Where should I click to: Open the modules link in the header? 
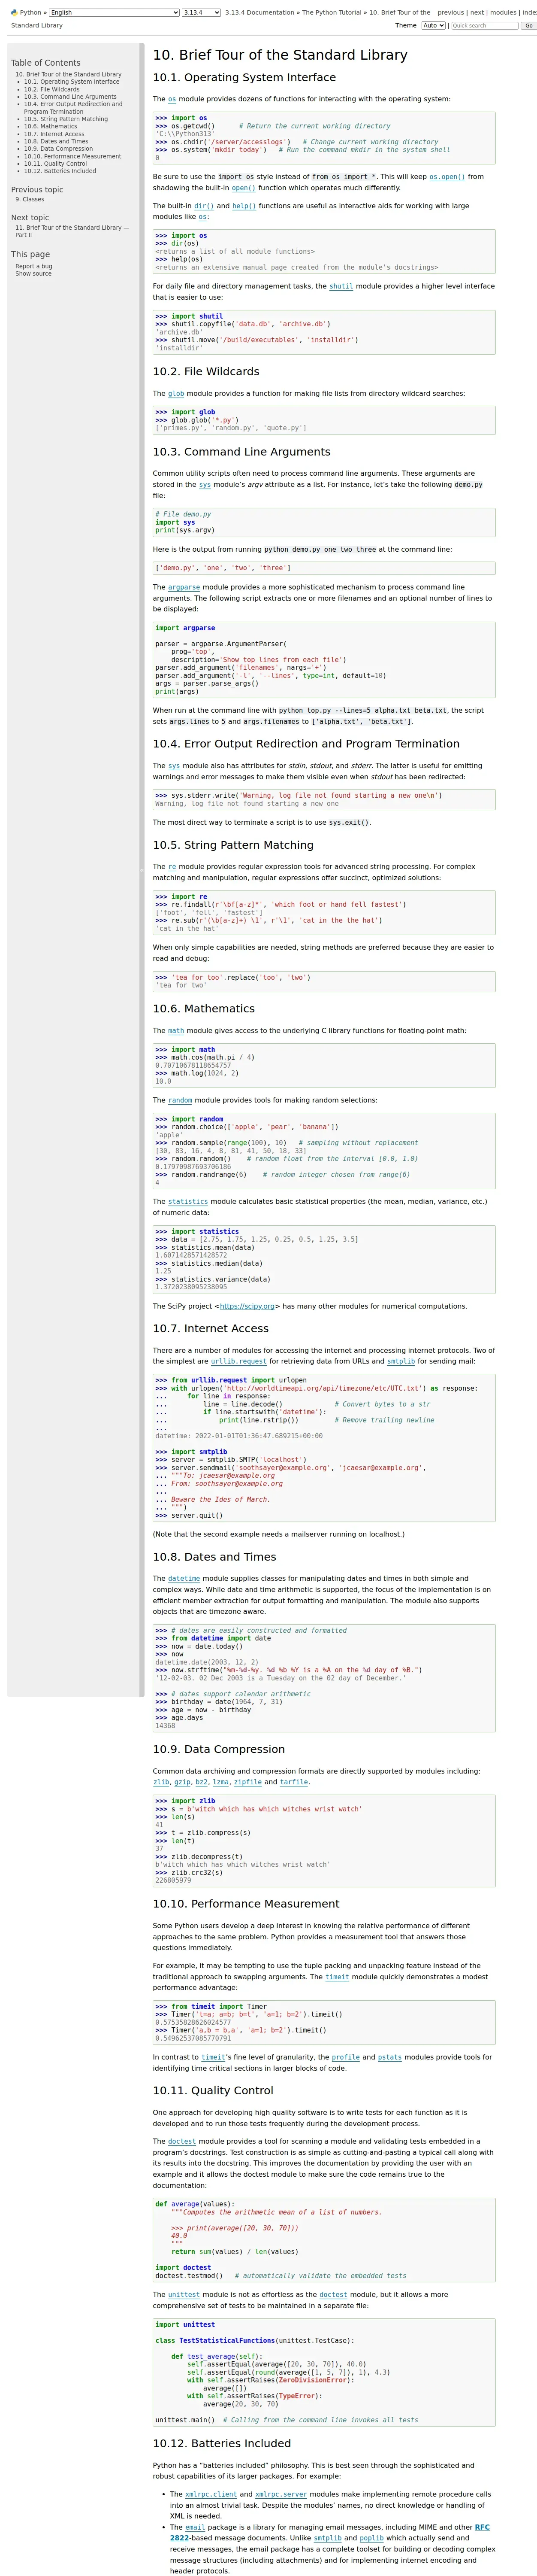coord(503,13)
